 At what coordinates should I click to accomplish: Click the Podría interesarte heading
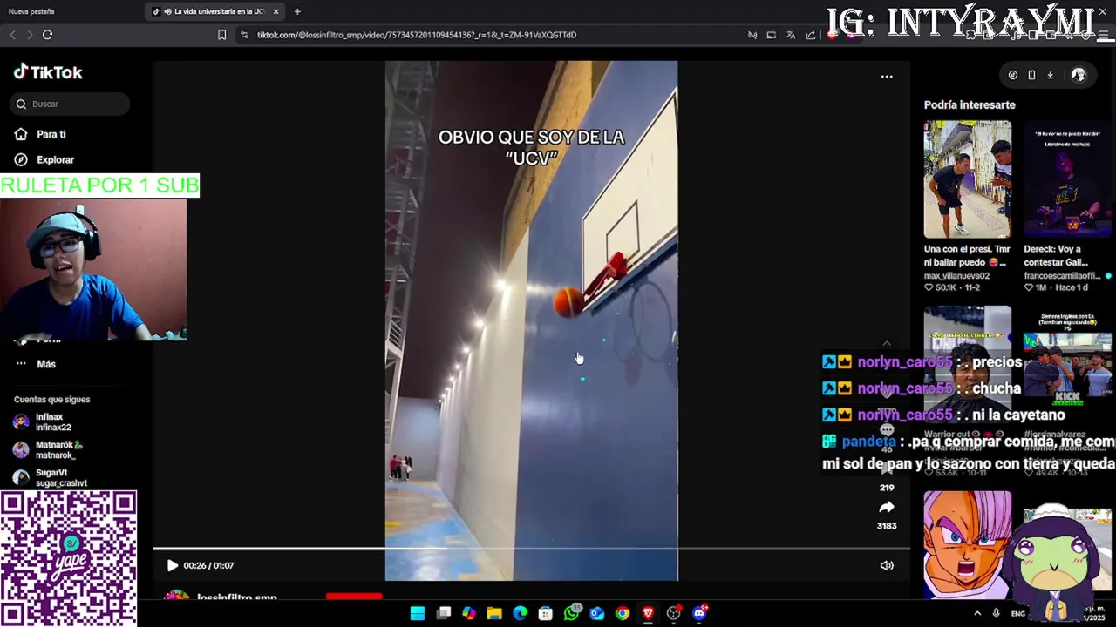[x=970, y=104]
